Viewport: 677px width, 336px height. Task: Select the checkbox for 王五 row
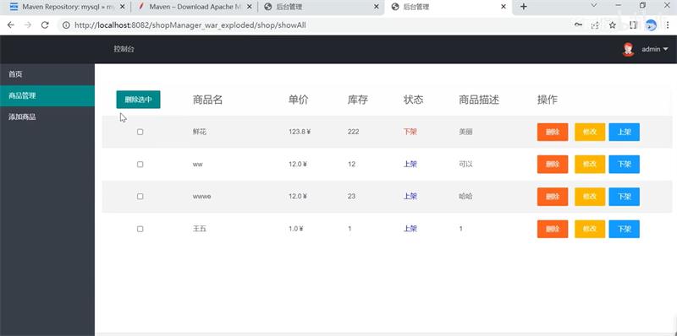140,229
